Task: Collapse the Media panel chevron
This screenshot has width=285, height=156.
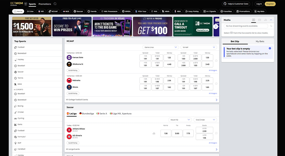Action: 271,20
